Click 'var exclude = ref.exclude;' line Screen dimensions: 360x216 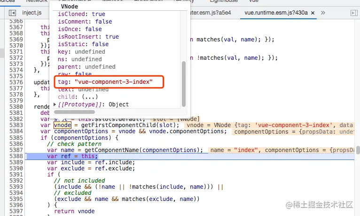click(x=91, y=168)
